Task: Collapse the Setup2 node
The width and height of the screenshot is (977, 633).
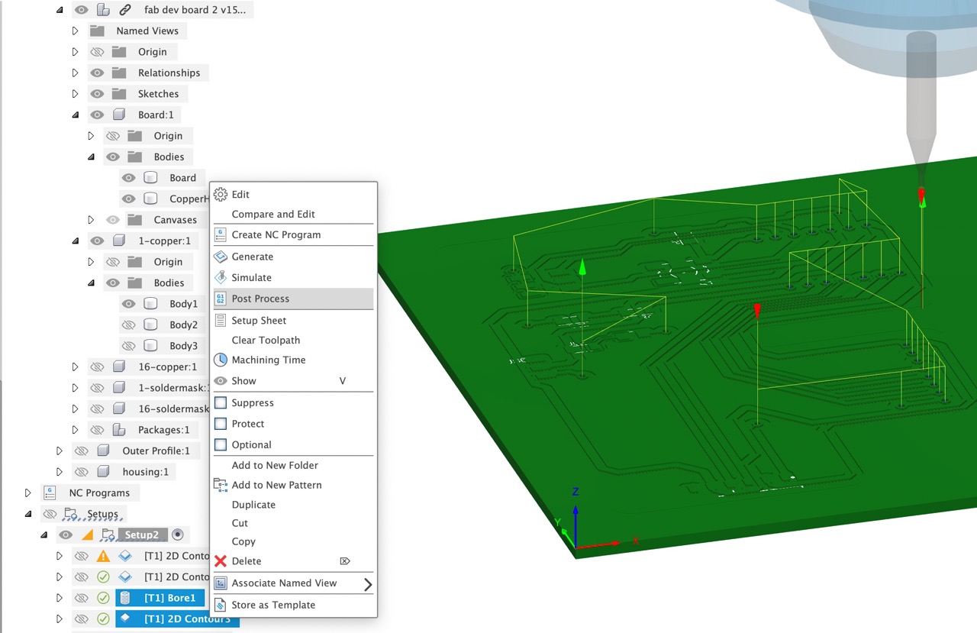Action: pyautogui.click(x=44, y=534)
